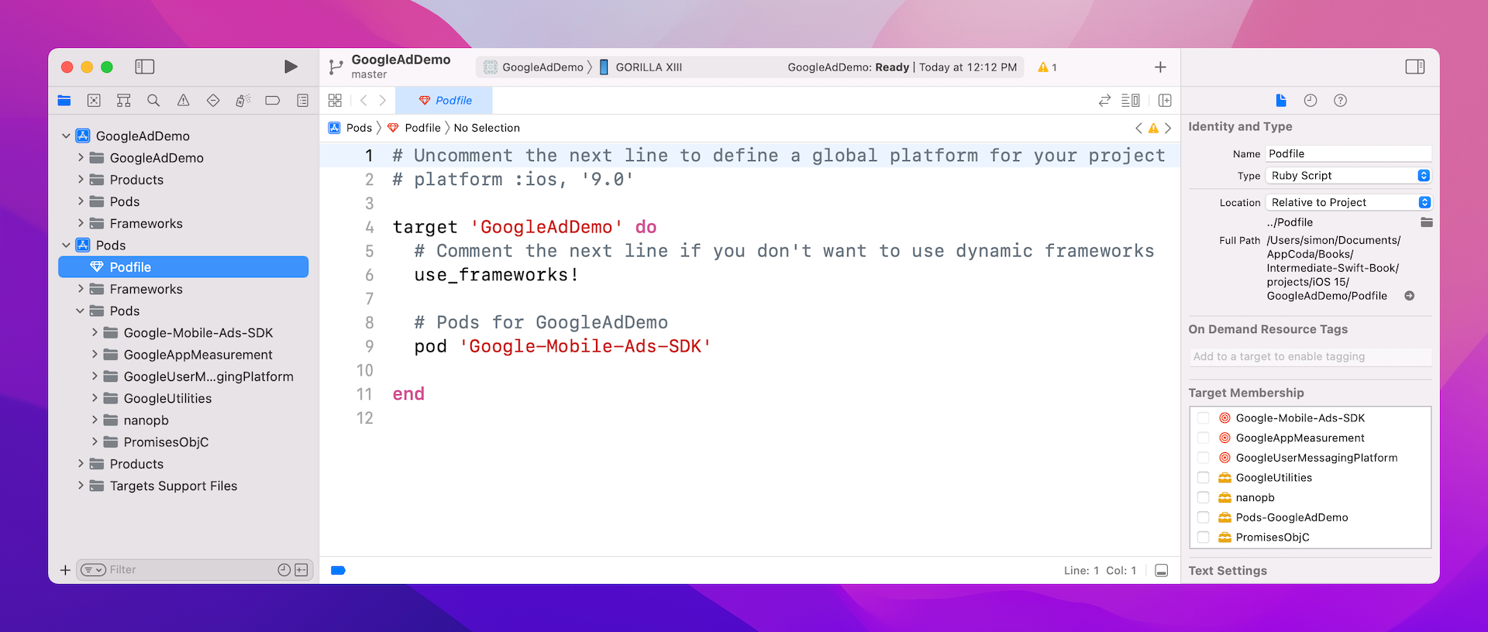
Task: Open the Type Ruby Script dropdown
Action: pos(1348,176)
